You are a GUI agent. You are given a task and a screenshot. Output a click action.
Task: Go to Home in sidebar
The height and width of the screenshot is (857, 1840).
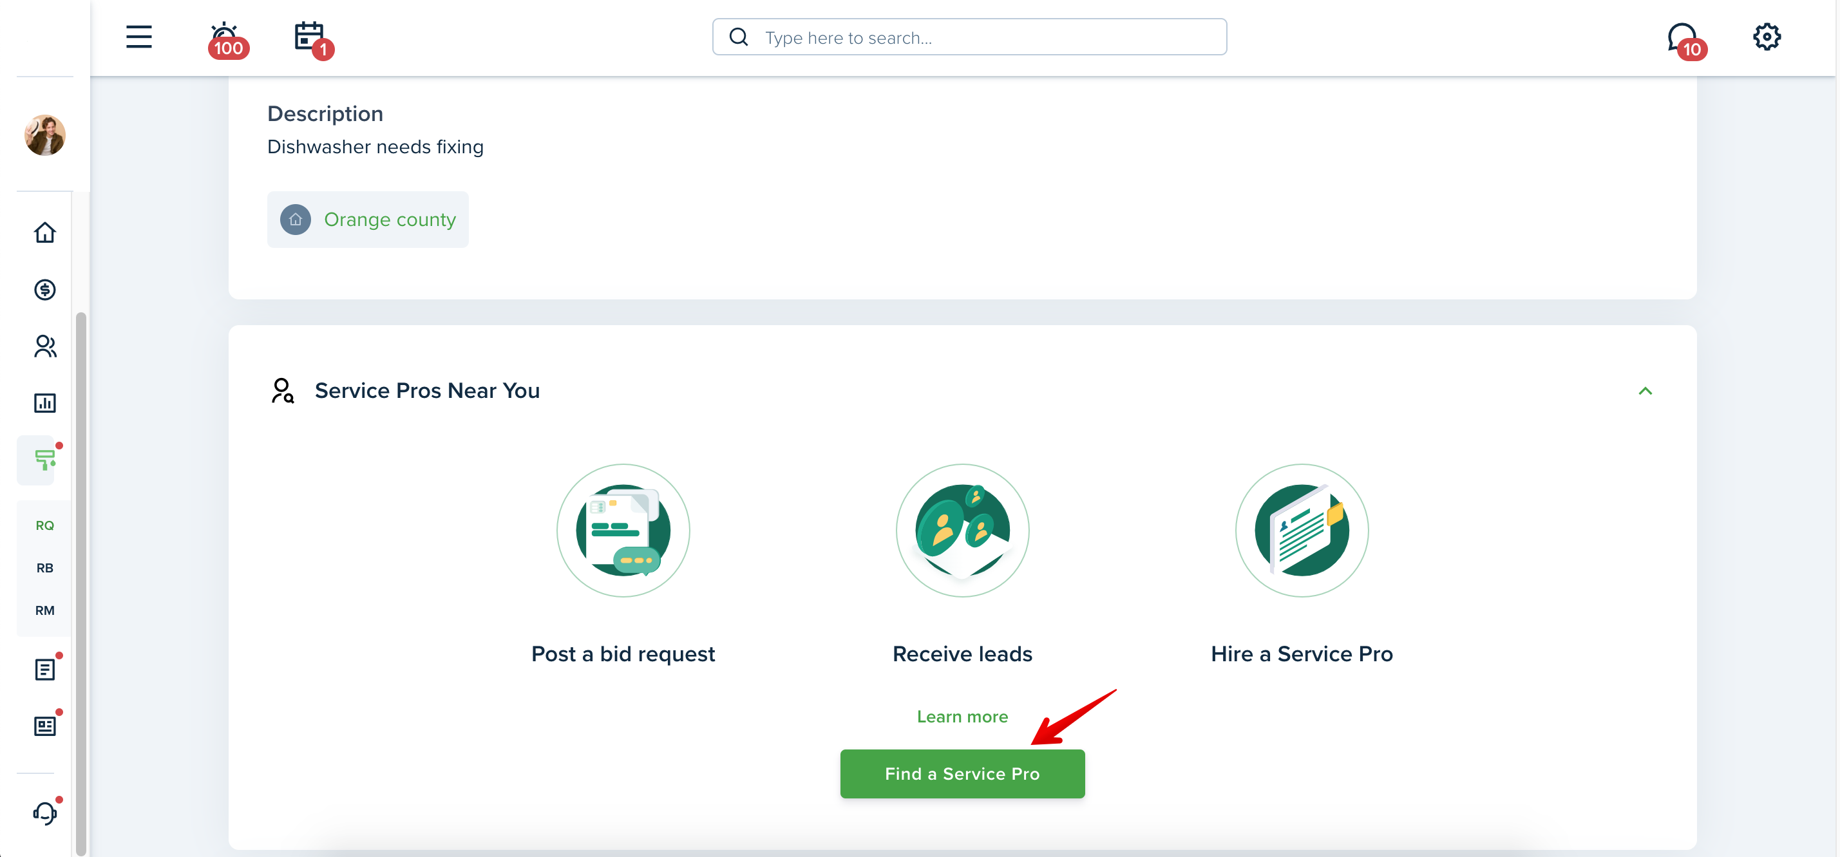tap(45, 232)
